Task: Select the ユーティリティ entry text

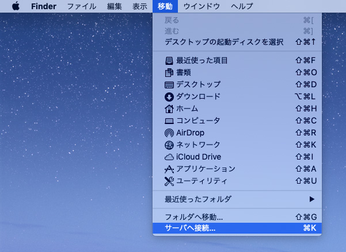Action: pos(201,181)
